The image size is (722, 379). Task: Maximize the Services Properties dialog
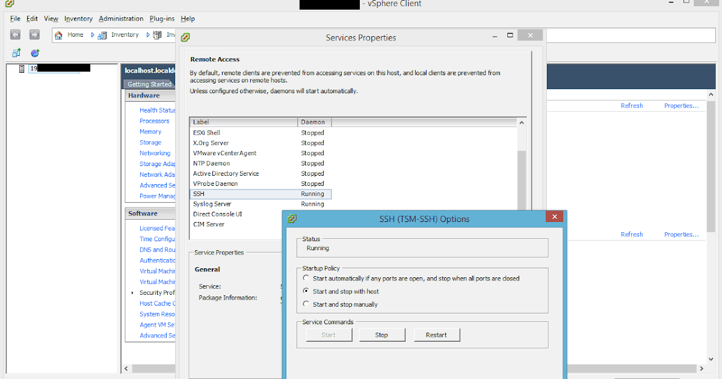pos(510,36)
